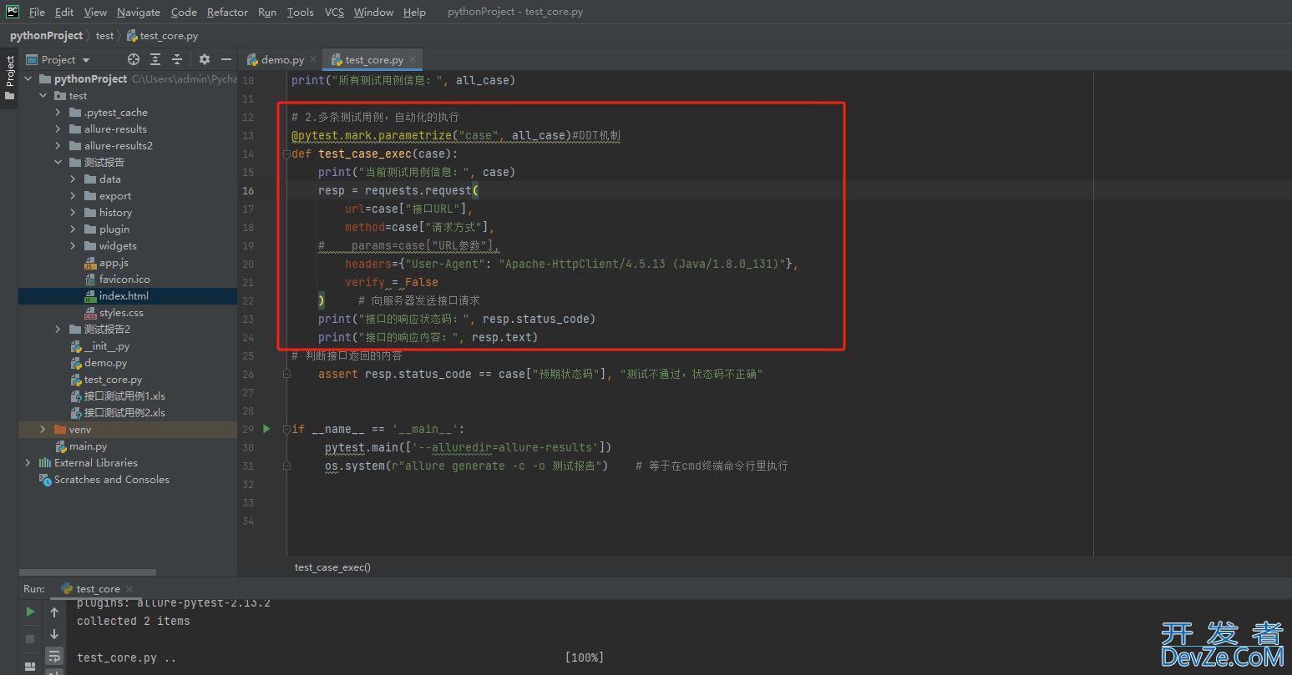Image resolution: width=1292 pixels, height=675 pixels.
Task: Select main.py in the project tree
Action: click(x=88, y=446)
